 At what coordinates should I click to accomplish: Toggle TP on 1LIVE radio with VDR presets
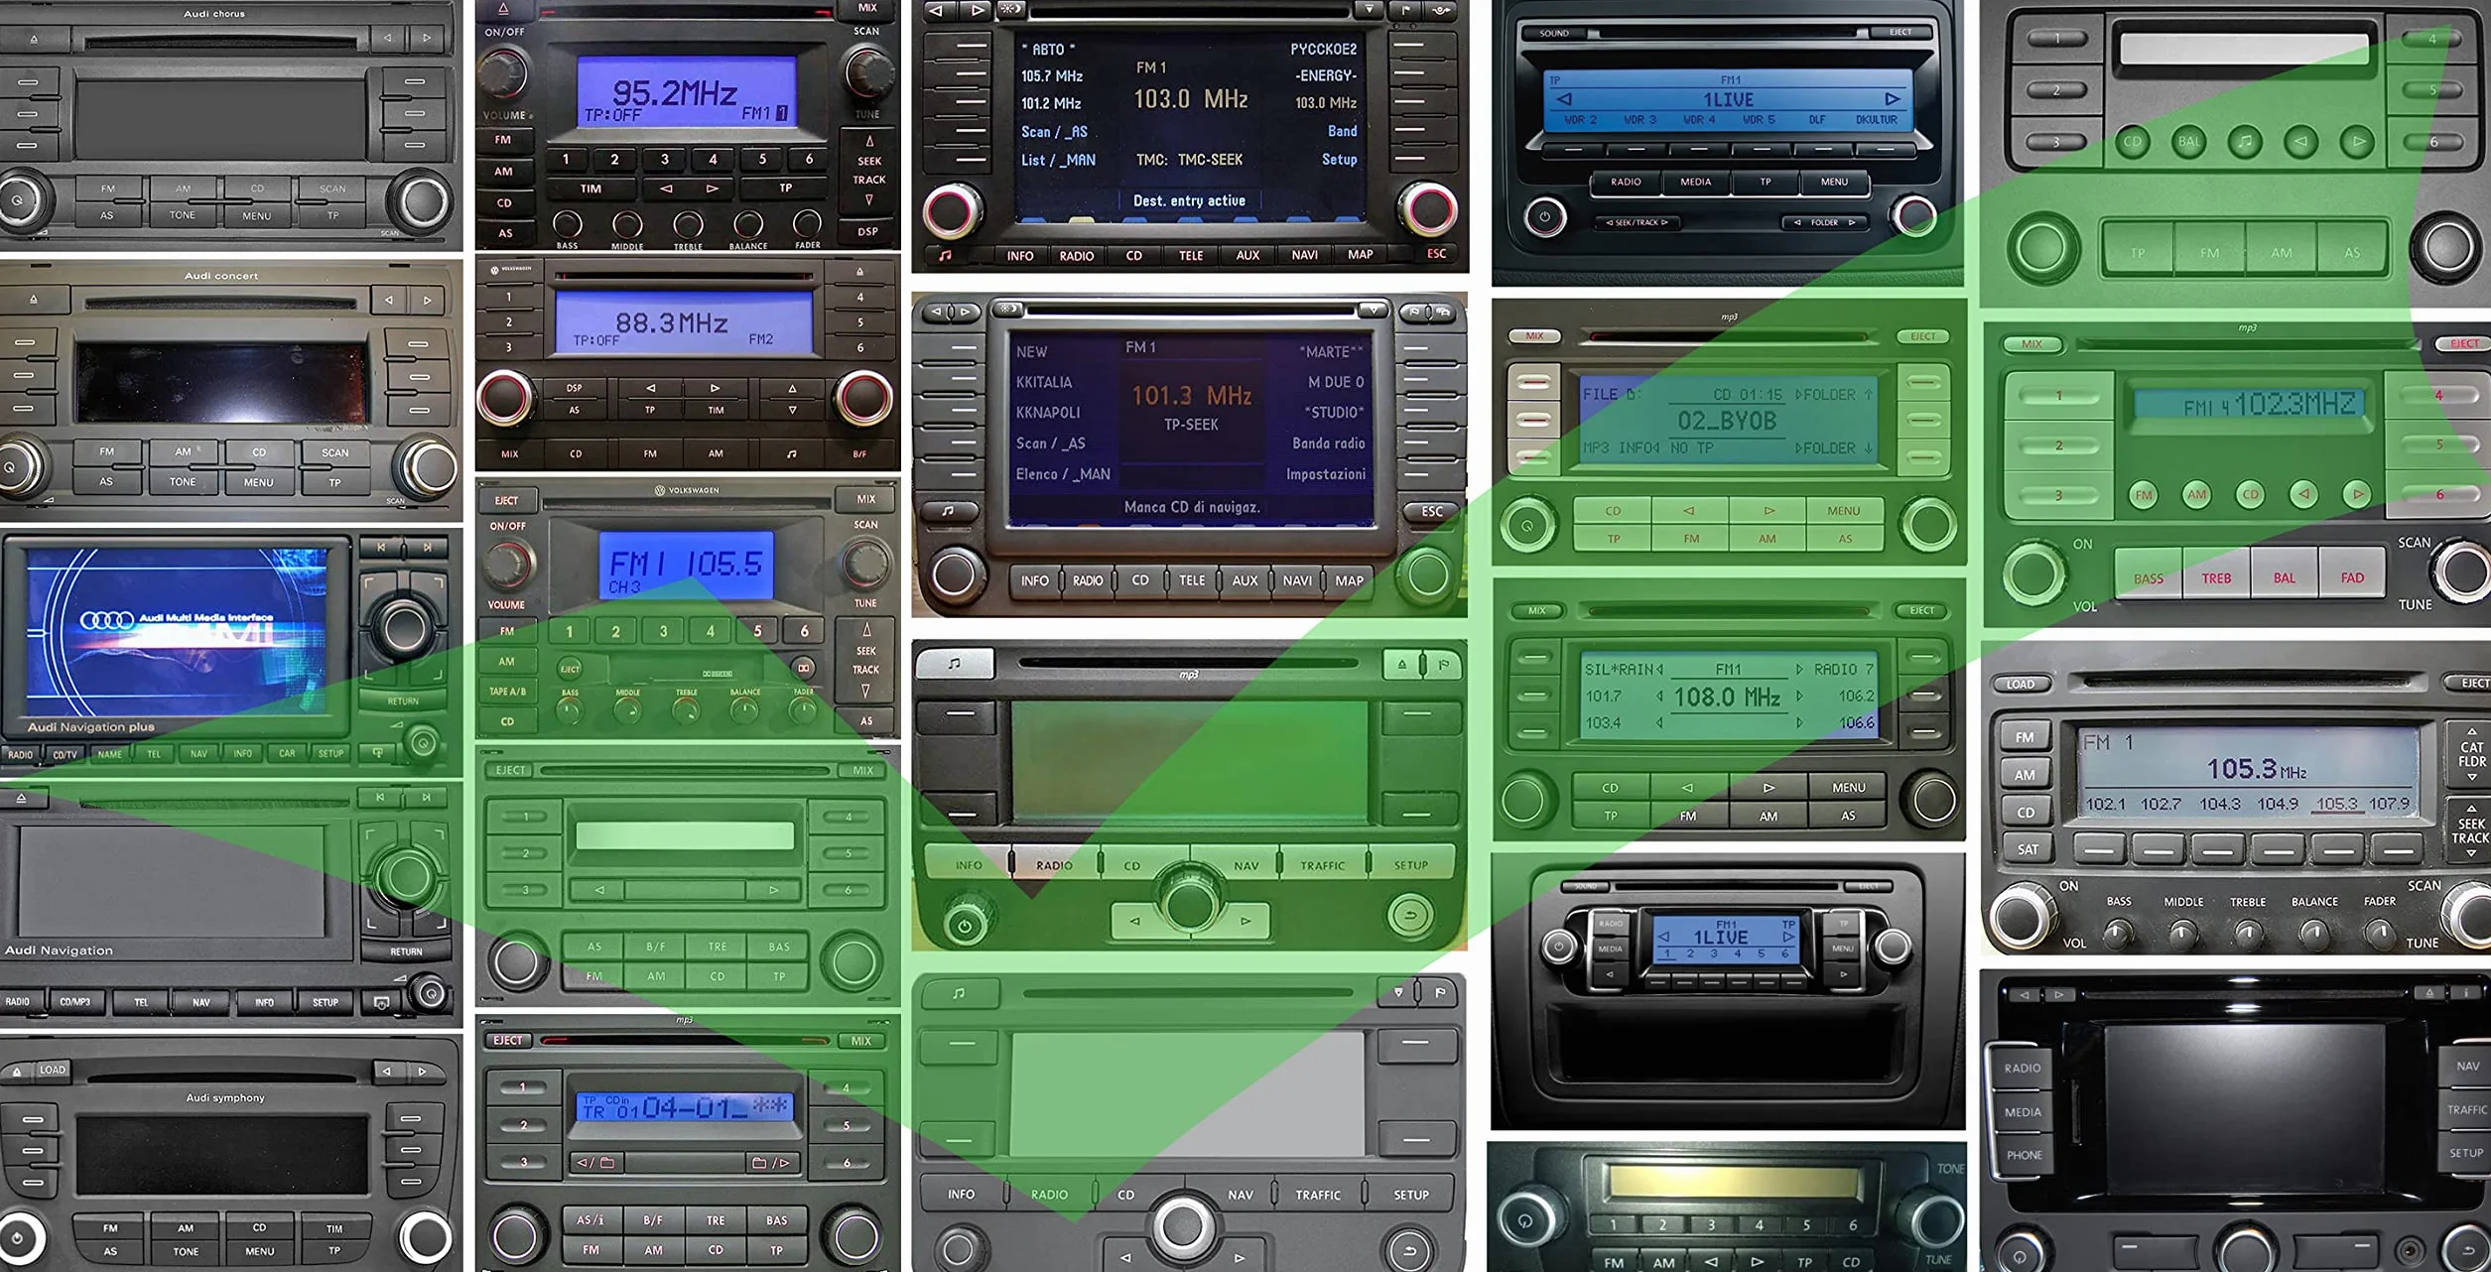(x=1766, y=182)
